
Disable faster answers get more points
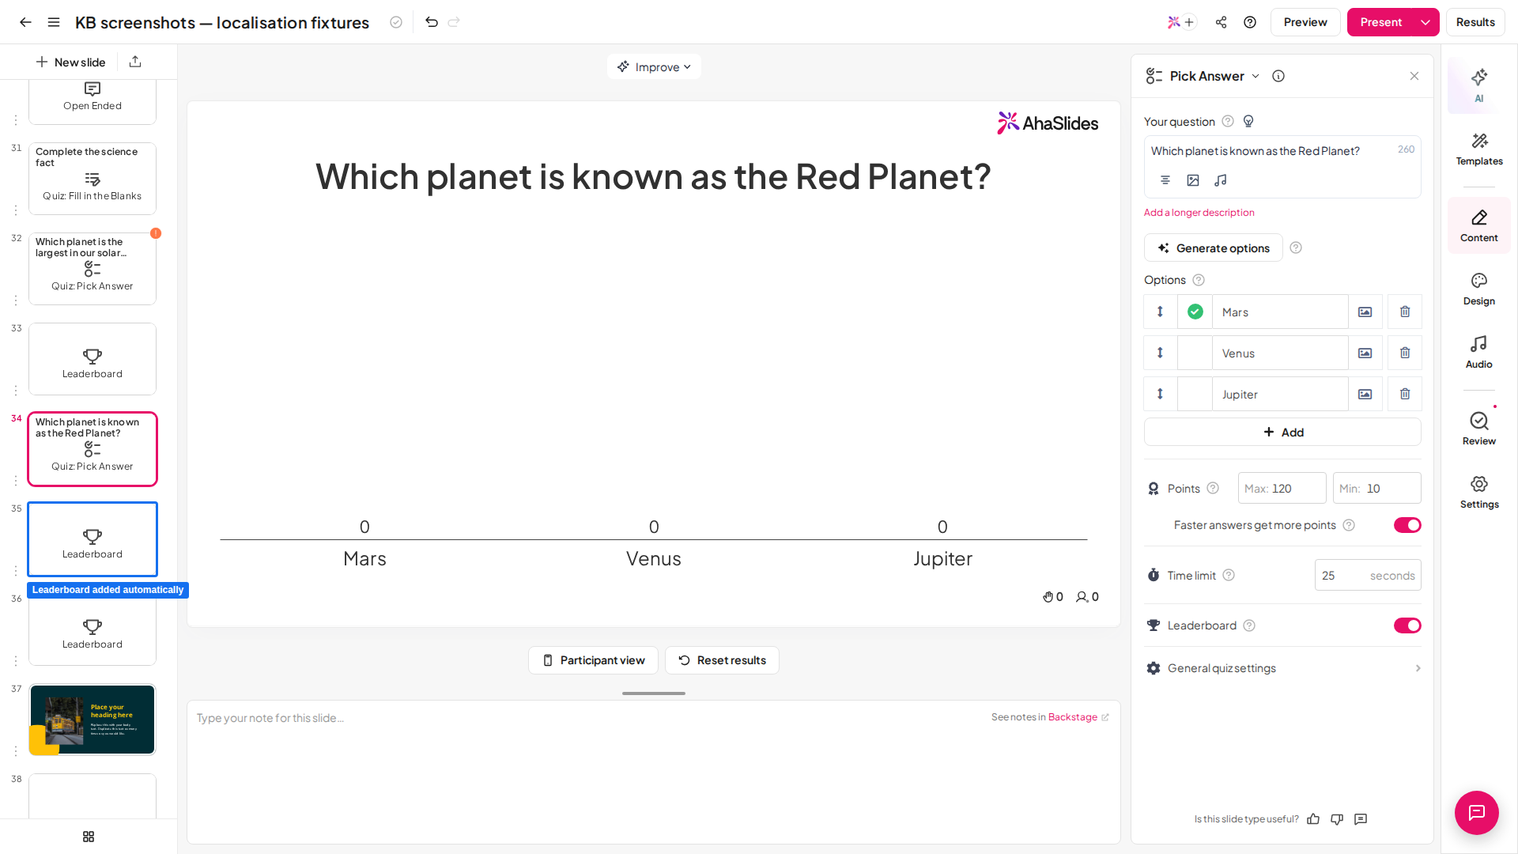[1407, 525]
